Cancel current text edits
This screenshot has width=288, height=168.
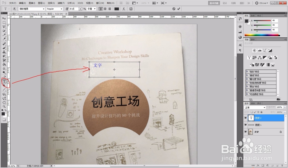(174, 9)
